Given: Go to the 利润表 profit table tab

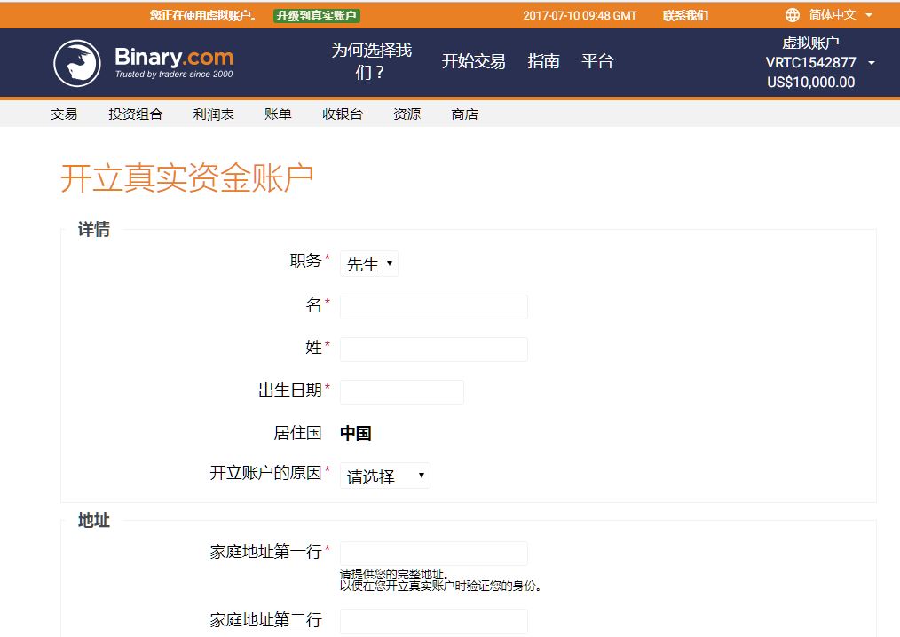Looking at the screenshot, I should tap(213, 114).
